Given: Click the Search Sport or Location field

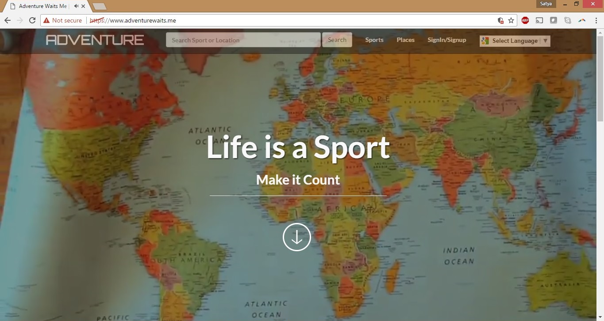Looking at the screenshot, I should click(x=243, y=40).
